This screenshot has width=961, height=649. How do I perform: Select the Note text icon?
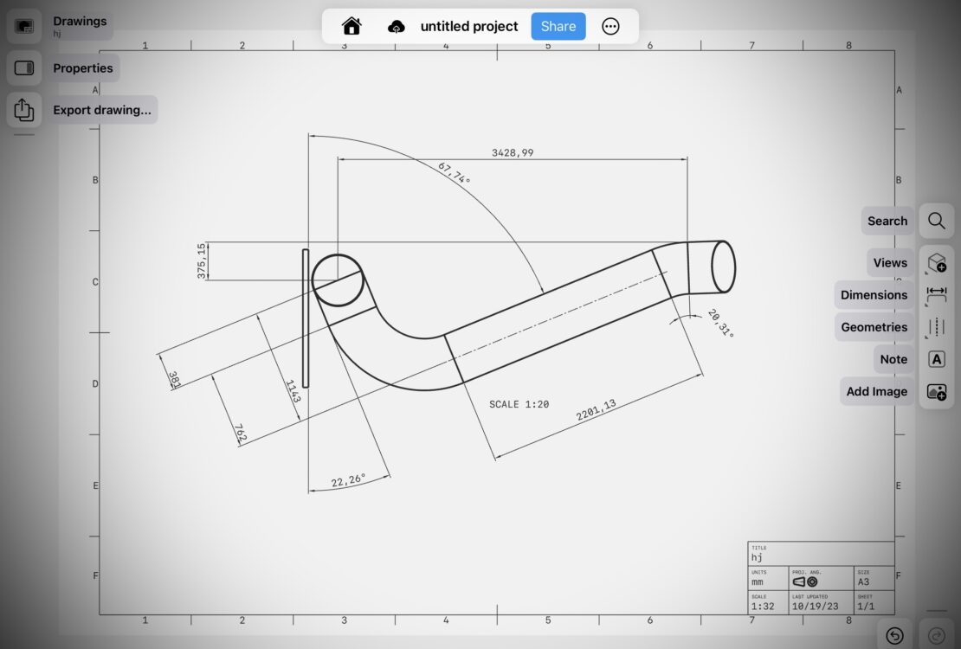936,359
